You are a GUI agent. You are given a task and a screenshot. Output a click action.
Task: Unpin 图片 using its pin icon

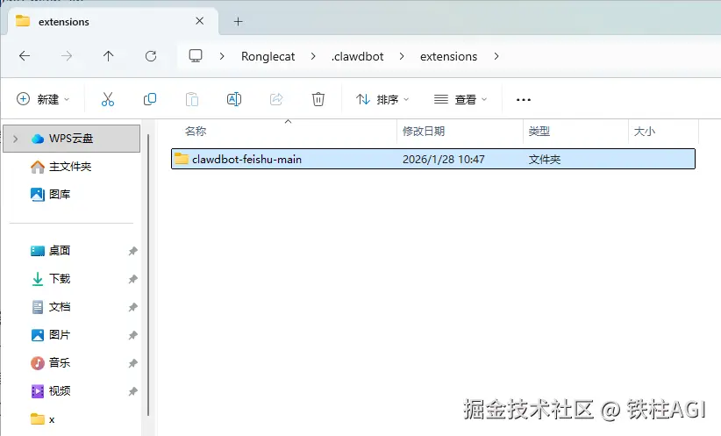point(133,335)
